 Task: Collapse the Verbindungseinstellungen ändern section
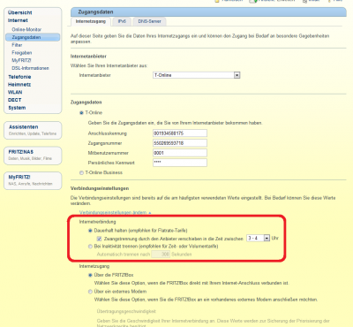pos(115,212)
